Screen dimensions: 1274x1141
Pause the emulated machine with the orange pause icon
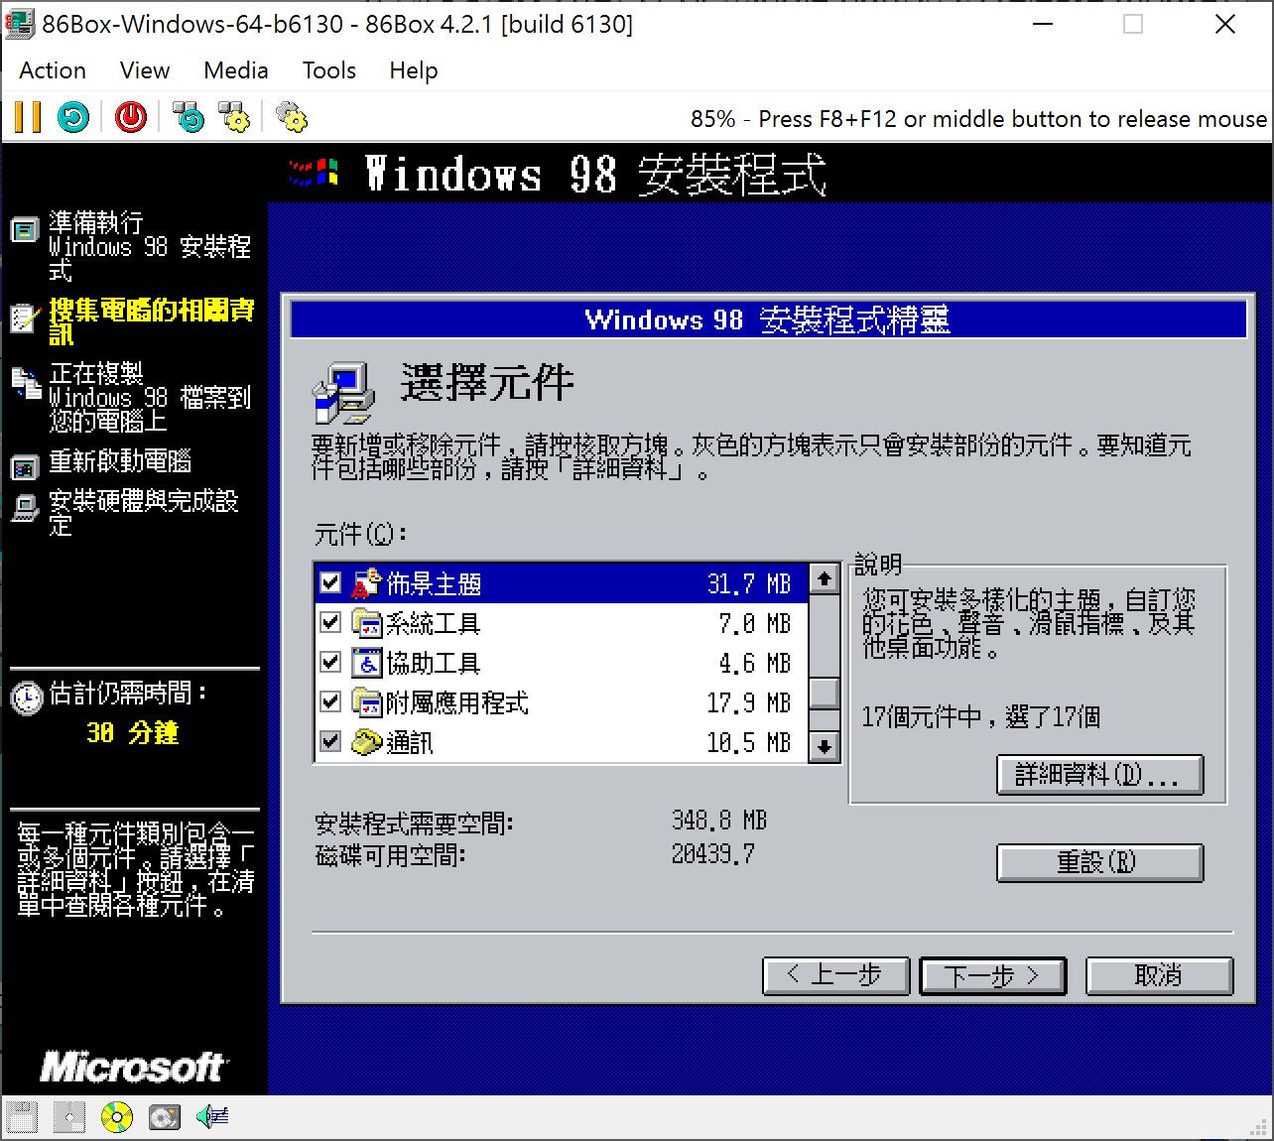pyautogui.click(x=28, y=117)
